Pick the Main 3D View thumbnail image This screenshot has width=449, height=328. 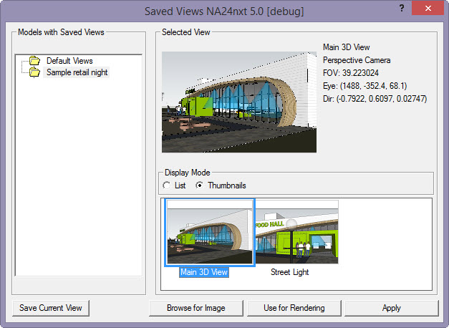tap(209, 233)
